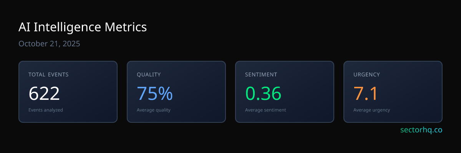Screen dimensions: 461x153
Task: Click the 'Average urgency' caption
Action: coord(371,110)
